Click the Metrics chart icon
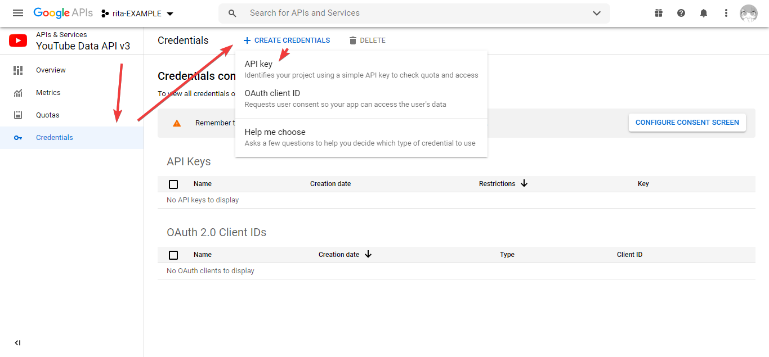The width and height of the screenshot is (769, 357). point(18,93)
